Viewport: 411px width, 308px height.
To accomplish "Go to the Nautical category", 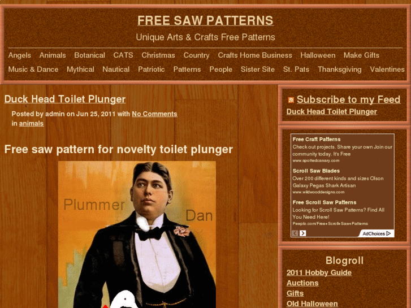I will point(116,70).
